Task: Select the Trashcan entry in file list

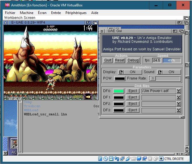Action: [x=32, y=106]
